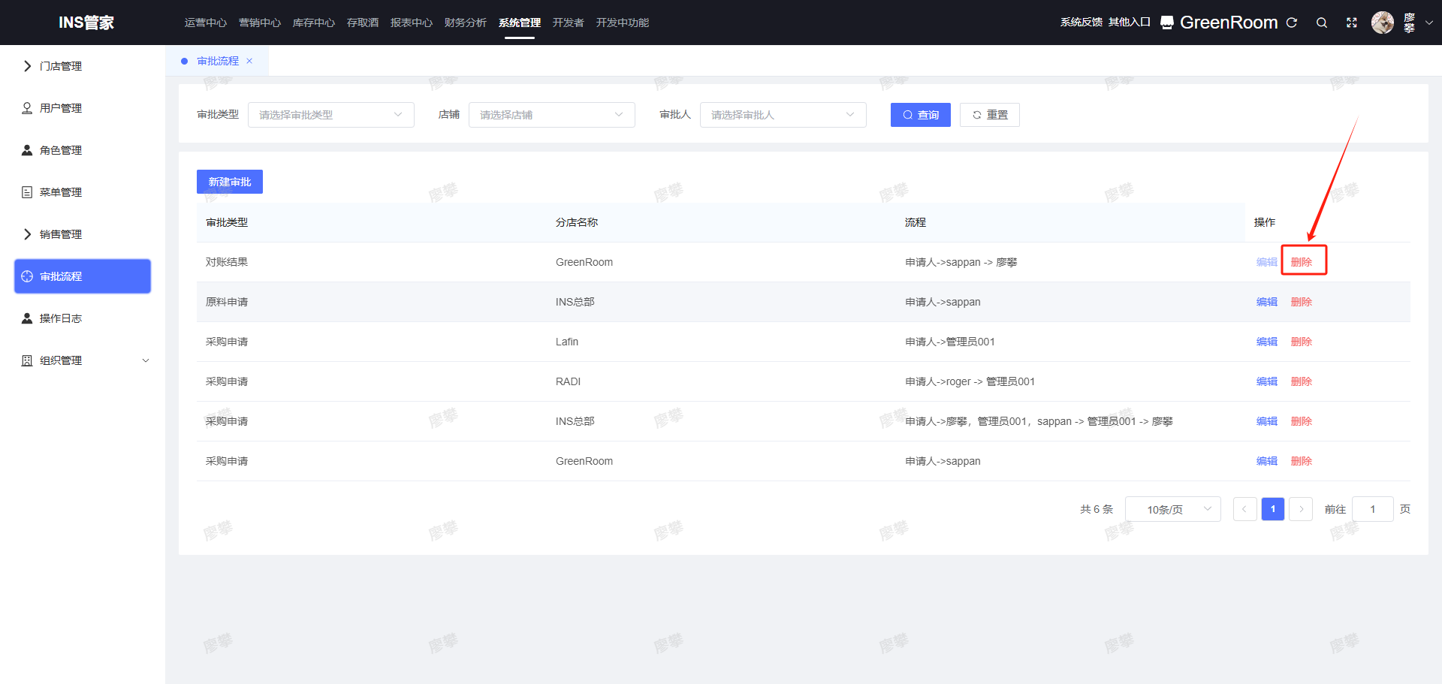Open 营销中心 in top navigation
1442x684 pixels.
point(260,23)
